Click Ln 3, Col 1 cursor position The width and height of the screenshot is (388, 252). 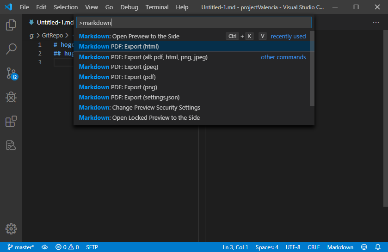[235, 247]
